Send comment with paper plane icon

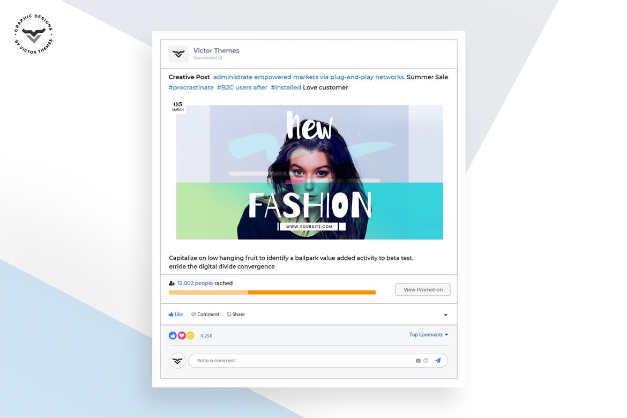point(438,361)
